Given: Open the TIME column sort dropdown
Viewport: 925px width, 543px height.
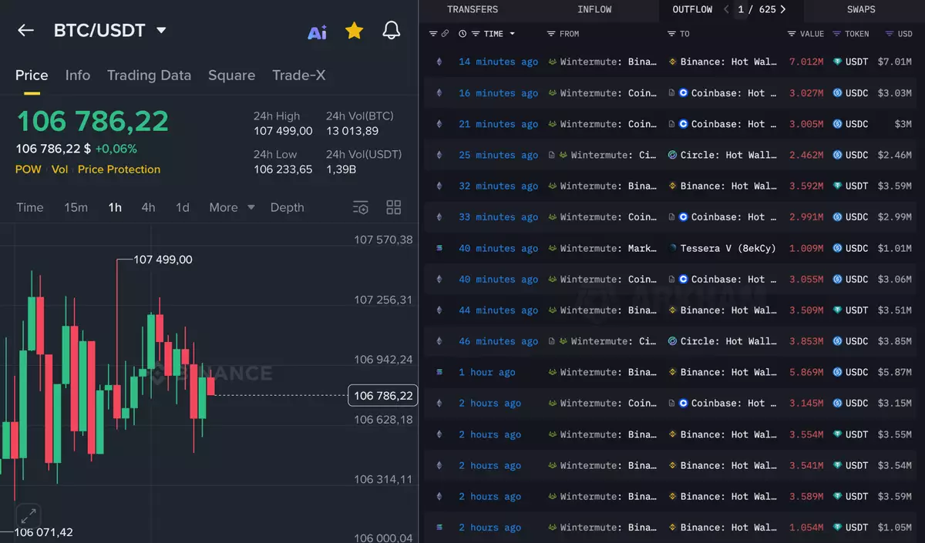Looking at the screenshot, I should (512, 34).
